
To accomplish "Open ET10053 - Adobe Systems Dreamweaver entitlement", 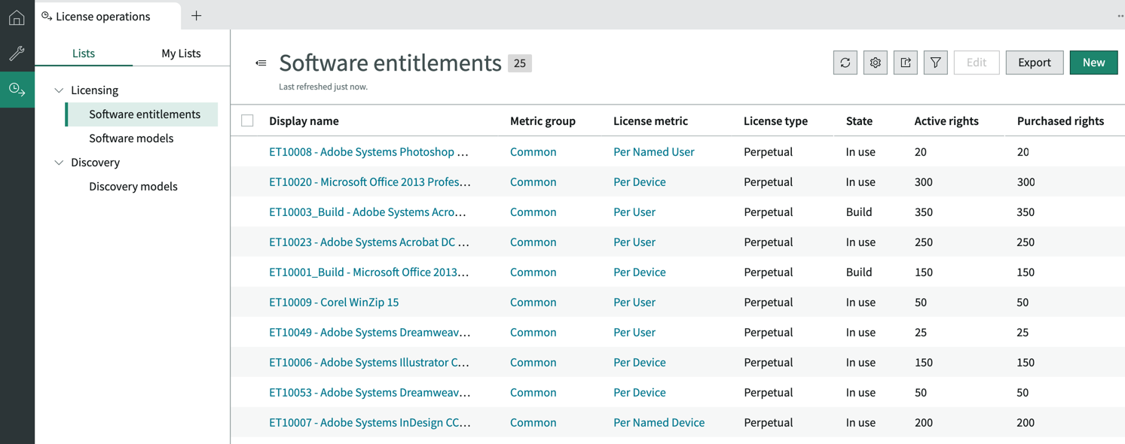I will tap(370, 393).
